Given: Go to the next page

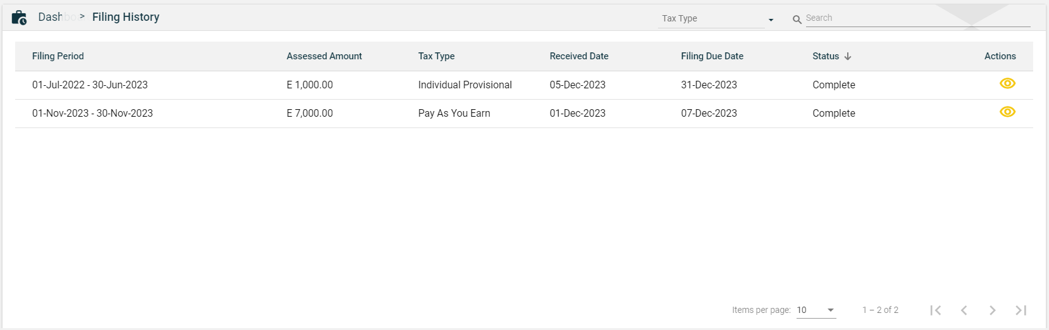Looking at the screenshot, I should coord(992,310).
